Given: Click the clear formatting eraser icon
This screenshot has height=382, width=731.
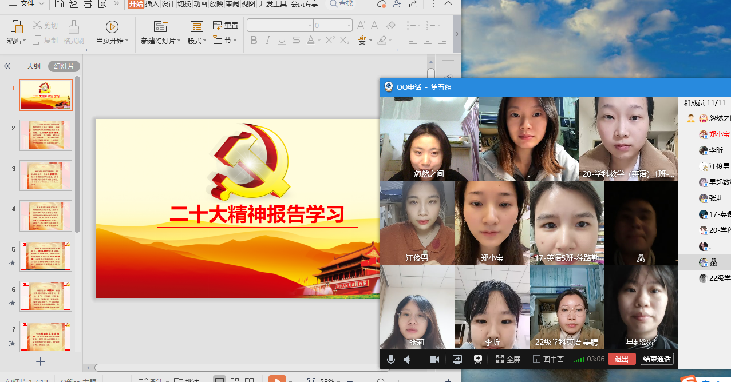Looking at the screenshot, I should click(391, 26).
